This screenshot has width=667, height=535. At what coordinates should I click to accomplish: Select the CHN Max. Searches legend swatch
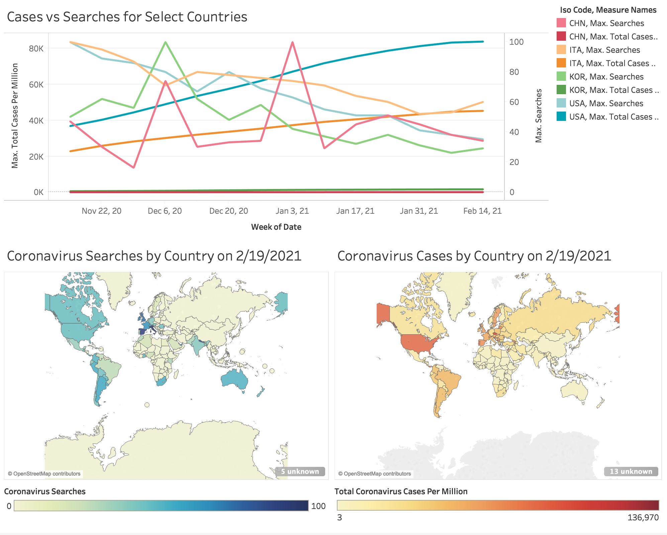561,23
